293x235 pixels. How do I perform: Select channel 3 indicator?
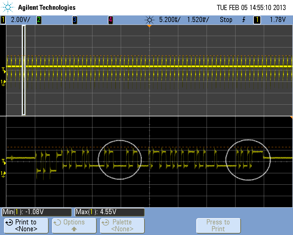pyautogui.click(x=75, y=20)
